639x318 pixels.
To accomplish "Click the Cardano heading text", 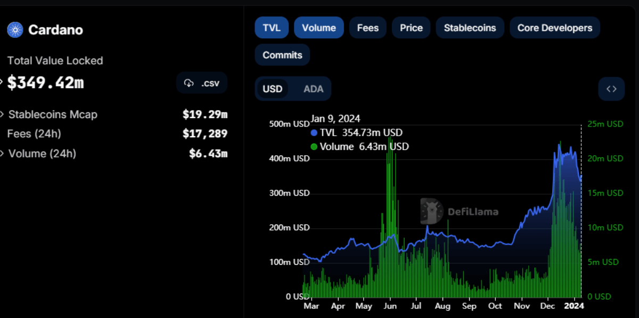I will click(55, 30).
